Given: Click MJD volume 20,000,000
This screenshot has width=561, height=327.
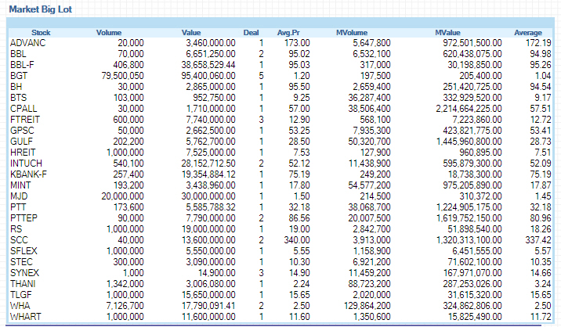Looking at the screenshot, I should point(122,196).
